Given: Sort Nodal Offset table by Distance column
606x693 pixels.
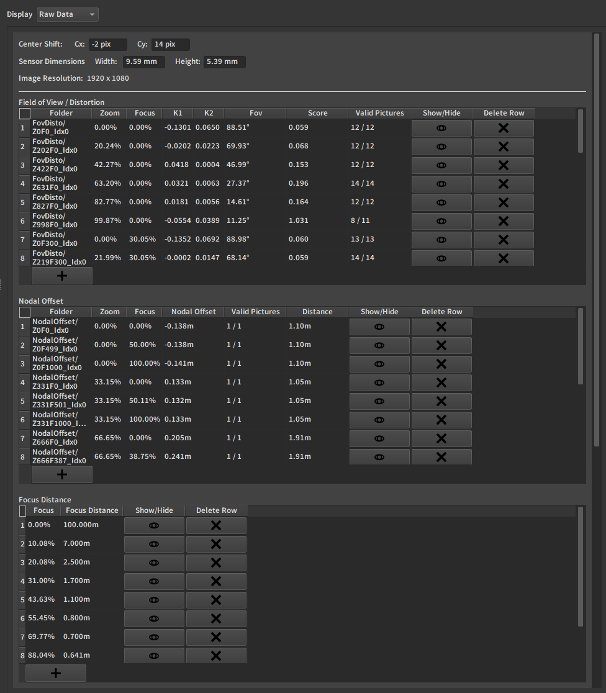Looking at the screenshot, I should 317,312.
